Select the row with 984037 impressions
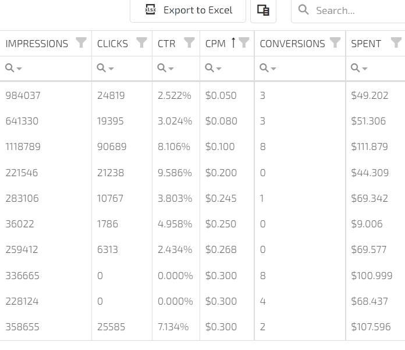Screen dimensions: 405x350 point(23,95)
